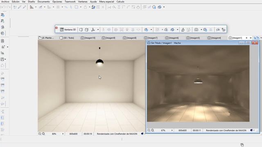Open the Opciones menu
The image size is (262, 147).
[57, 2]
